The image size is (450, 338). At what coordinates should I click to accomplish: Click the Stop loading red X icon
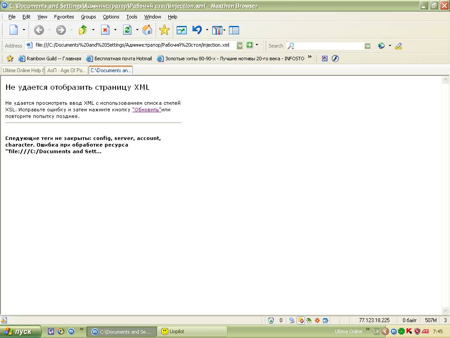pos(105,30)
